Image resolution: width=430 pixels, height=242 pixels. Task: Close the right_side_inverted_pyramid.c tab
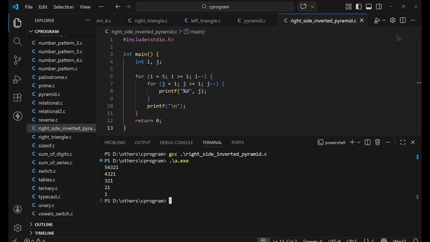[x=362, y=21]
